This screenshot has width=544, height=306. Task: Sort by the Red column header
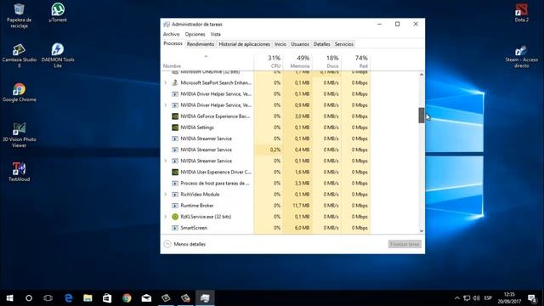pyautogui.click(x=356, y=61)
